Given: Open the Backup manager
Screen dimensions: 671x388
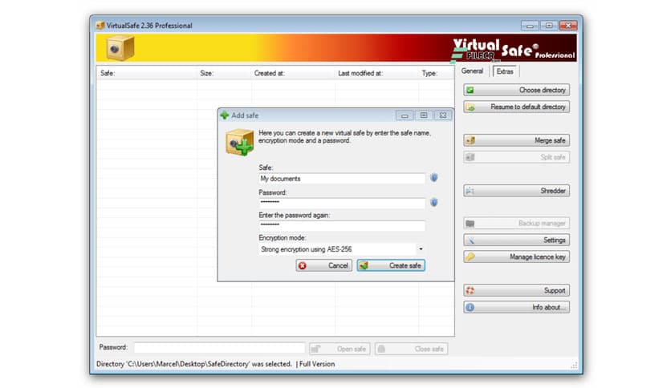Looking at the screenshot, I should coord(516,224).
